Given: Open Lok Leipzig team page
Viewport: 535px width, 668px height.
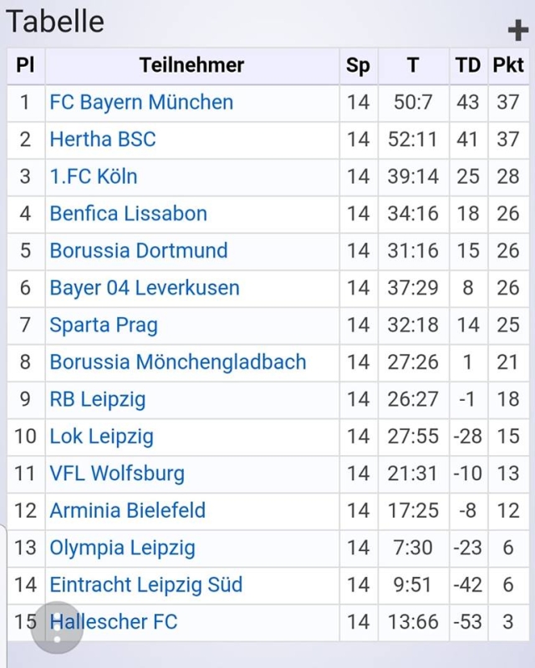Looking at the screenshot, I should [x=102, y=437].
